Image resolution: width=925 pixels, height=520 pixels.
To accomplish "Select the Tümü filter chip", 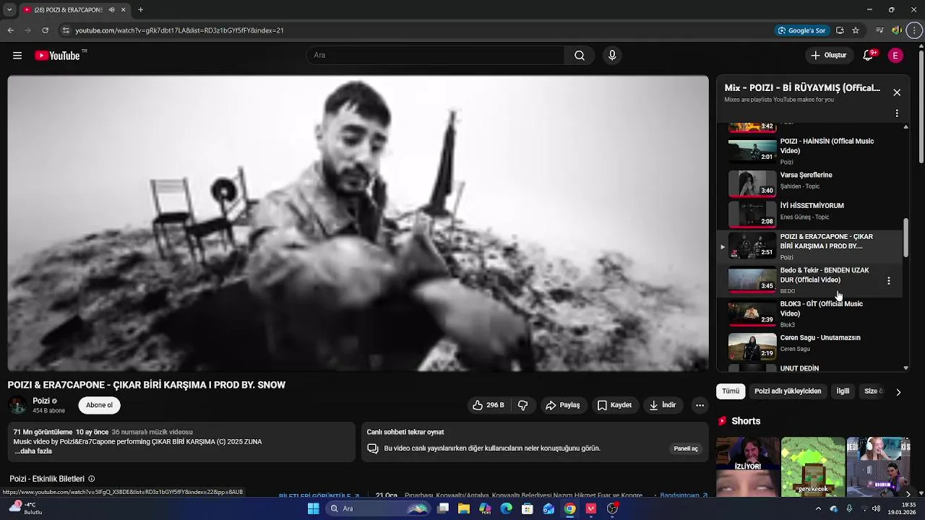I will [x=731, y=391].
